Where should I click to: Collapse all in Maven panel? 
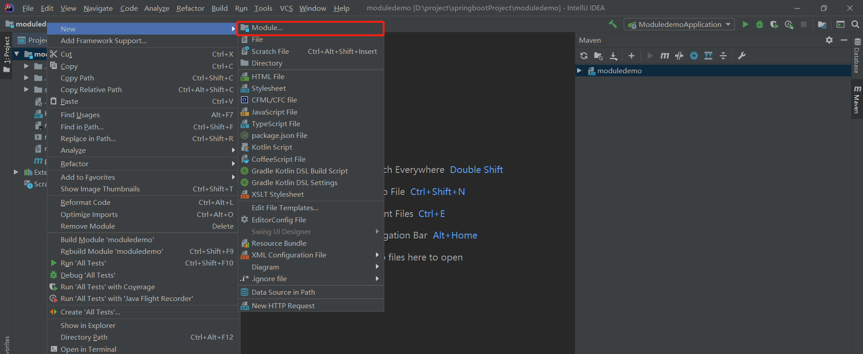[723, 56]
